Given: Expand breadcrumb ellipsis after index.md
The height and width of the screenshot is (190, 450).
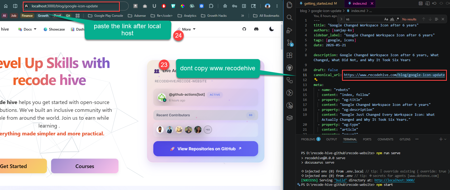Looking at the screenshot, I should pos(371,11).
